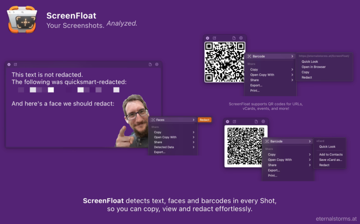
Task: Expand Share in the Faces context menu
Action: click(173, 142)
